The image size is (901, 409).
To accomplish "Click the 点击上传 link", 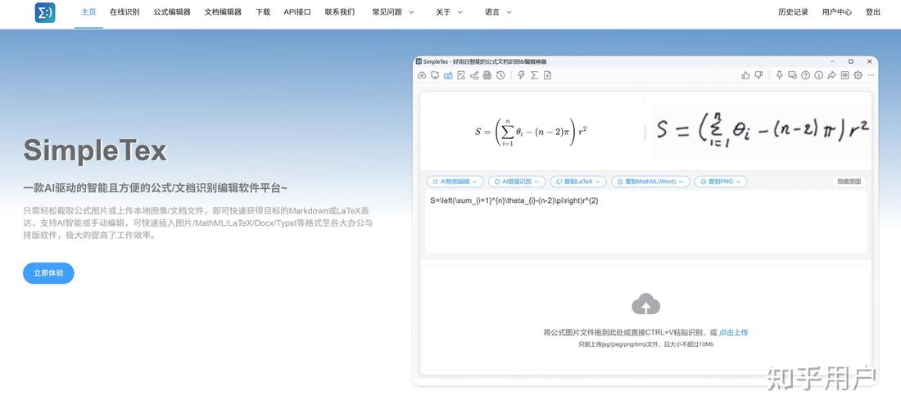I will click(x=734, y=332).
